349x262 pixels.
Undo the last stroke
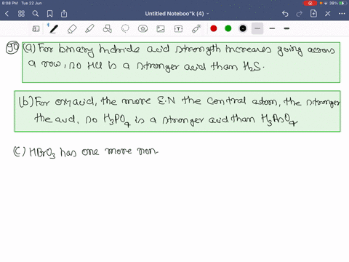[x=285, y=14]
